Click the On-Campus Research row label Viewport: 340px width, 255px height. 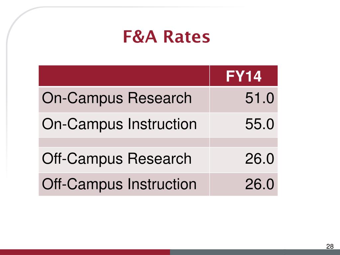(117, 98)
